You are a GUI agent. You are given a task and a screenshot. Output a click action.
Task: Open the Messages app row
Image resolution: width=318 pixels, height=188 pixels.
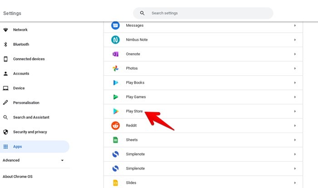click(x=203, y=27)
